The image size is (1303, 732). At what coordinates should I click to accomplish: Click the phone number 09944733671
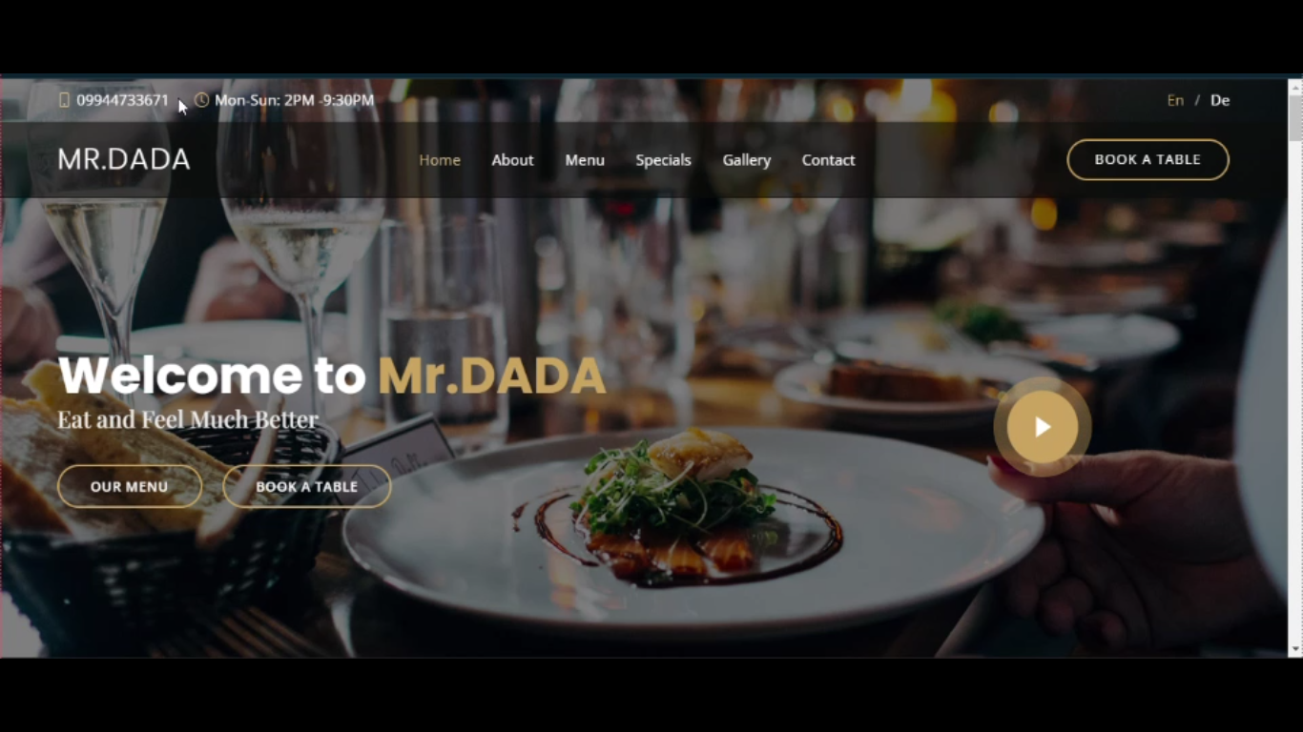(122, 100)
